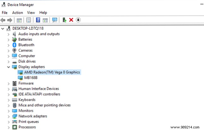The width and height of the screenshot is (204, 130).
Task: Minimize the Device Manager window
Action: (x=202, y=4)
